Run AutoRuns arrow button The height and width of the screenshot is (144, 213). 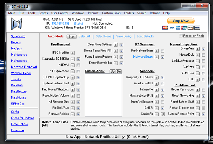(198, 73)
